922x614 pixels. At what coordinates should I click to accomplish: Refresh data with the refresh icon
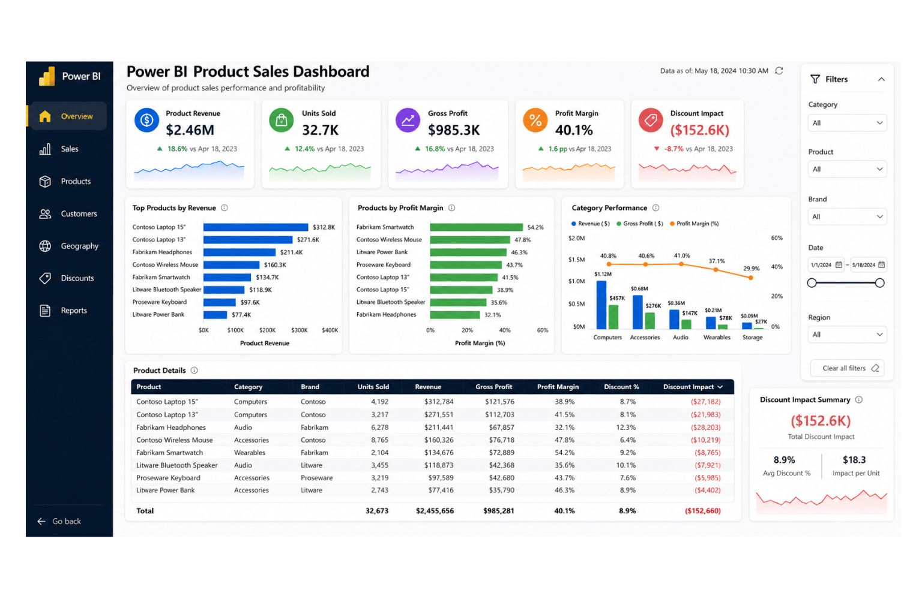(779, 71)
